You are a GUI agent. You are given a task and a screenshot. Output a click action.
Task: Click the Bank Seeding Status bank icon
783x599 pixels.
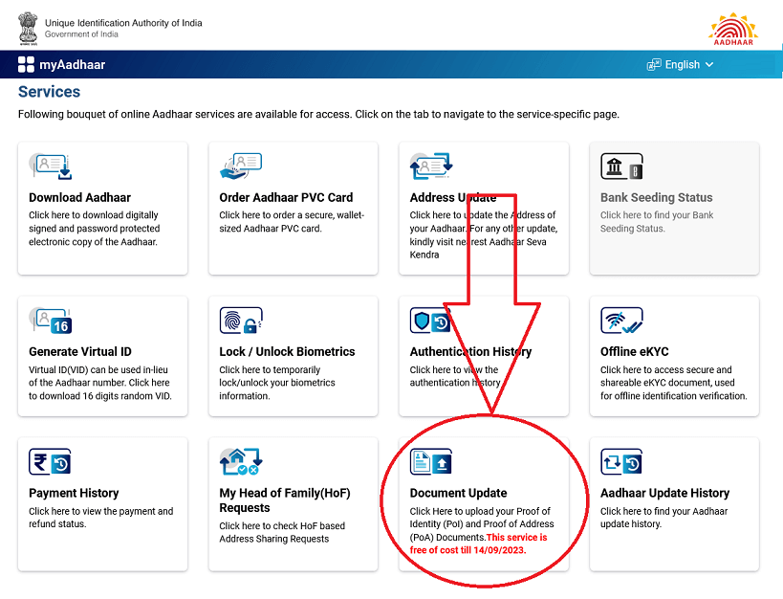tap(621, 166)
